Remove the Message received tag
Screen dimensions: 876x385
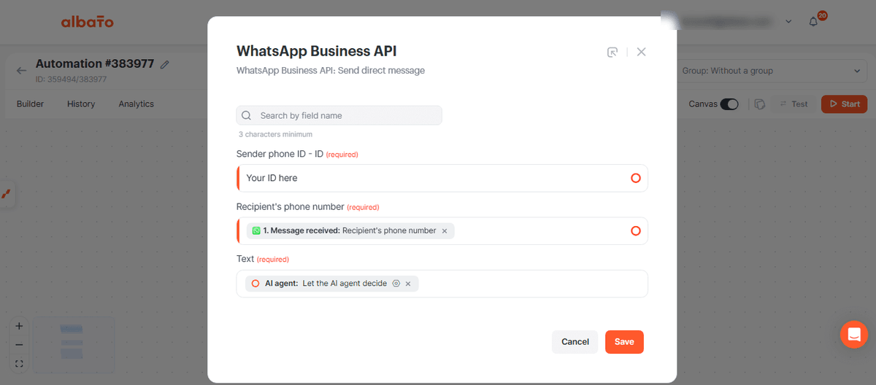[444, 231]
